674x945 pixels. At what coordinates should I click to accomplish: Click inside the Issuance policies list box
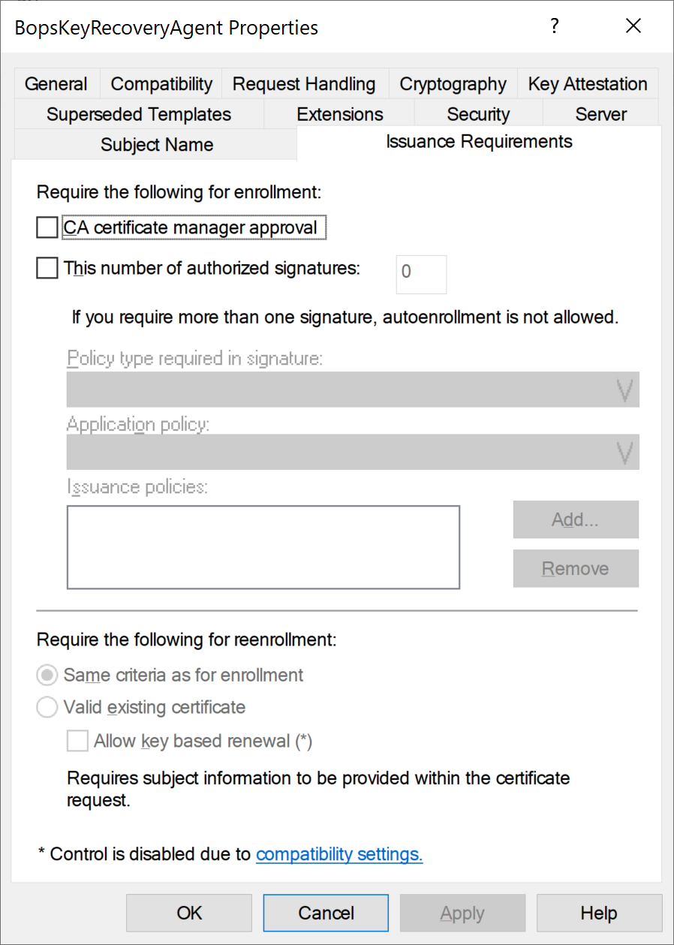pyautogui.click(x=263, y=547)
